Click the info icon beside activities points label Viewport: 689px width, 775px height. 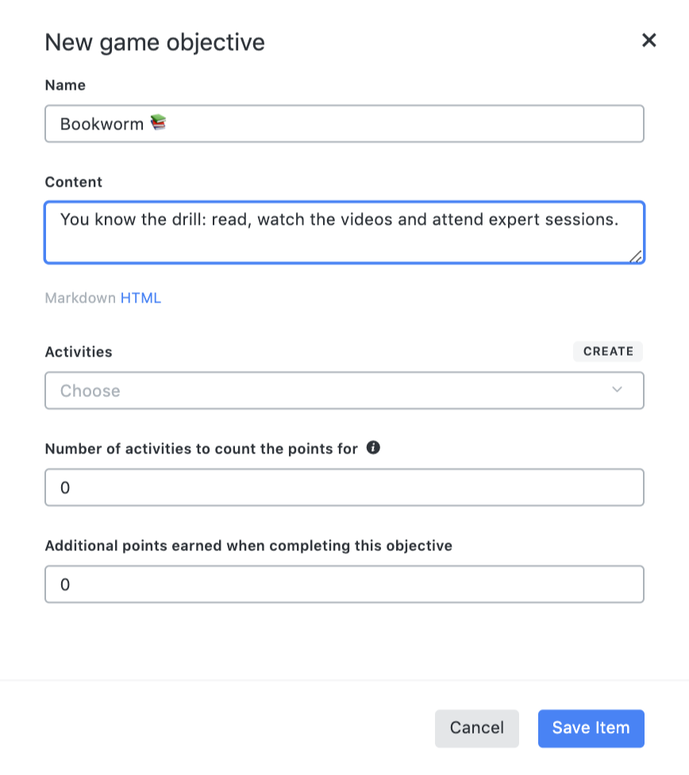point(371,448)
